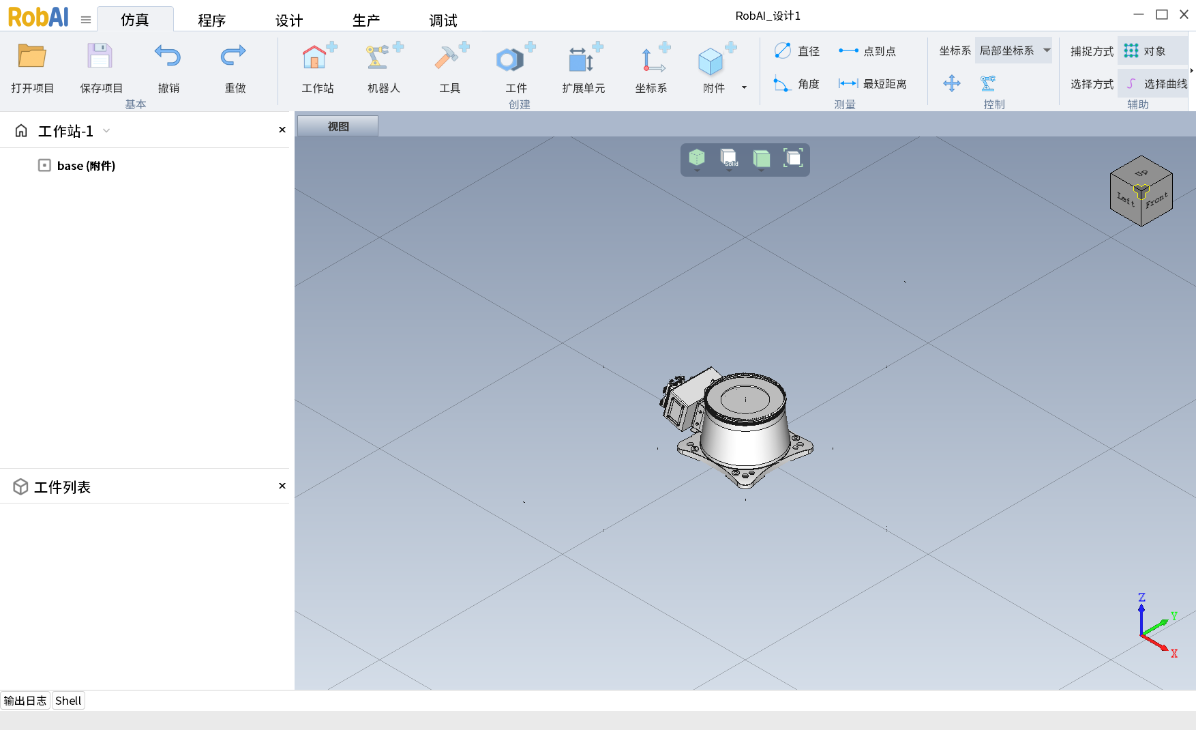The height and width of the screenshot is (730, 1196).
Task: Switch to the 设计 tab
Action: [x=289, y=20]
